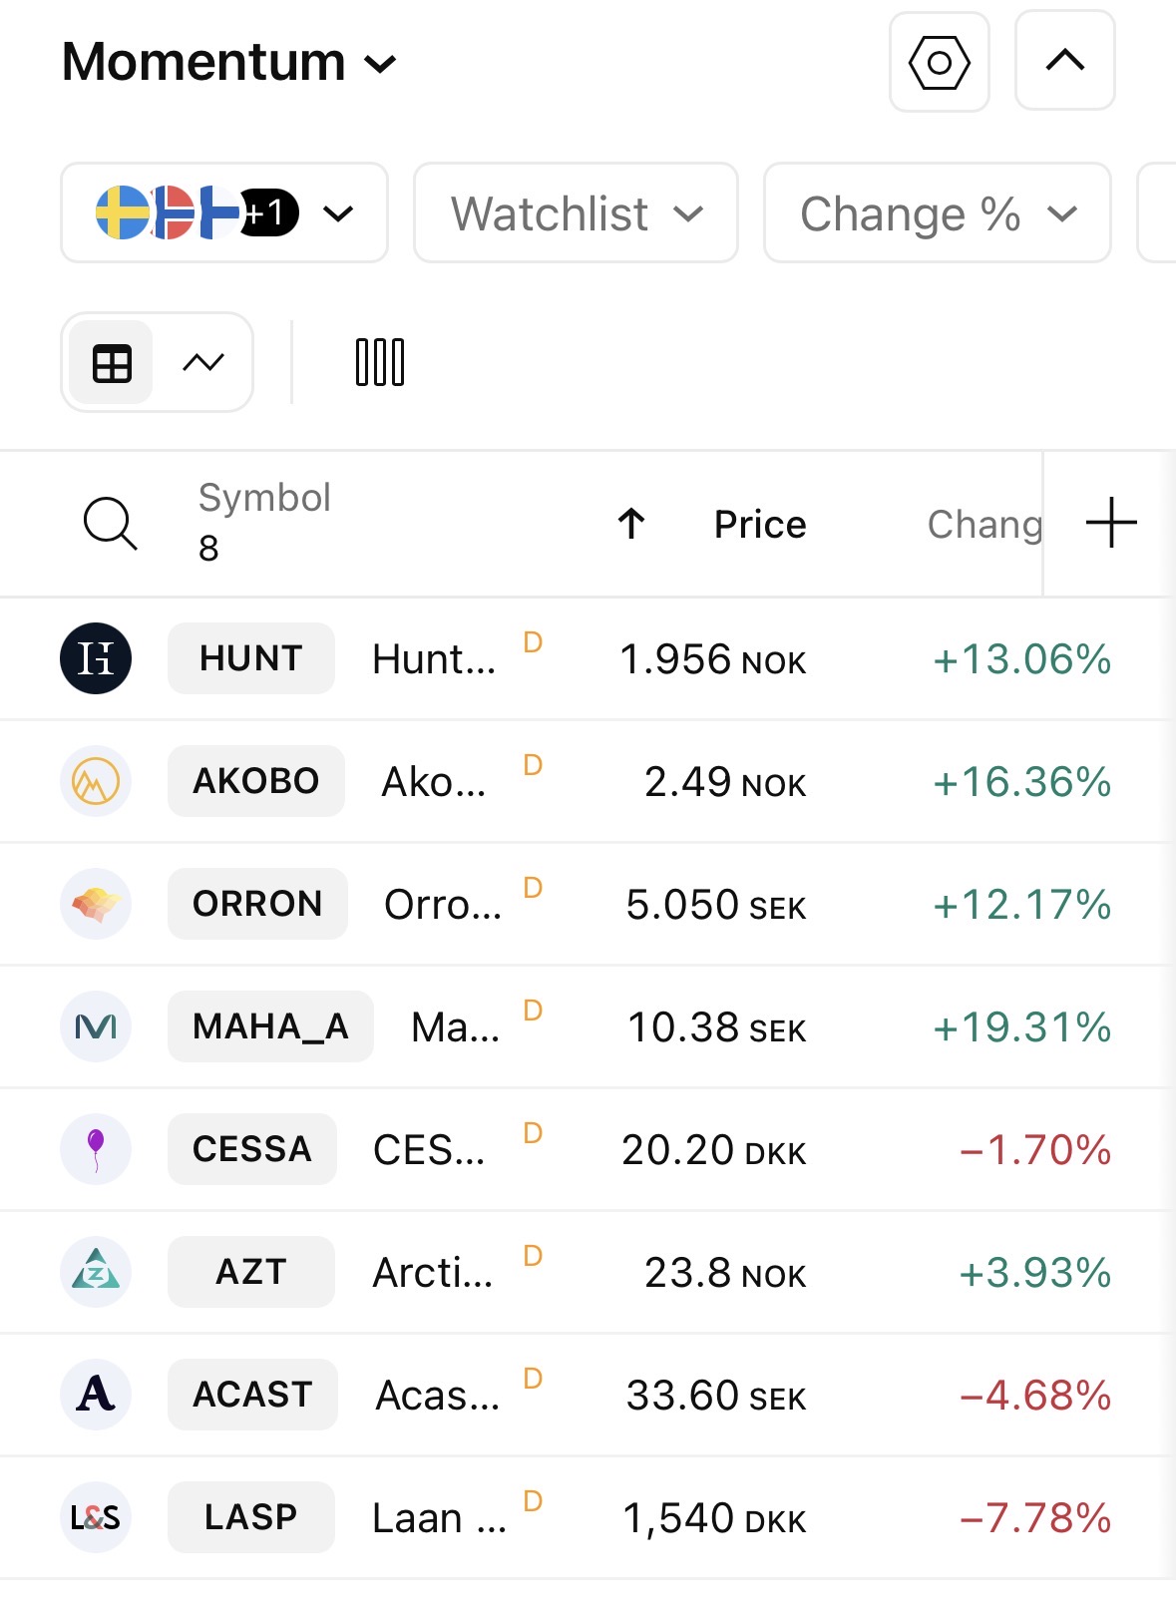Click the AZT Arctic logo icon
The height and width of the screenshot is (1624, 1176).
click(96, 1272)
